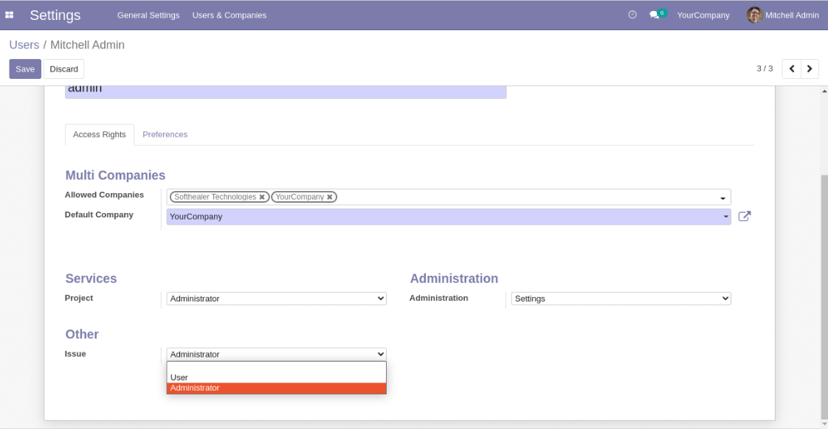This screenshot has width=828, height=429.
Task: Go to next user record arrow
Action: tap(810, 69)
